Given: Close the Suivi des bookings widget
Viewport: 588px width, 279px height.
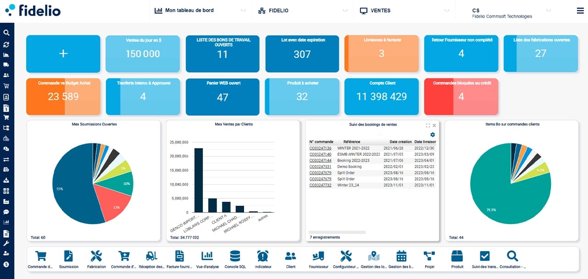Looking at the screenshot, I should pyautogui.click(x=434, y=125).
